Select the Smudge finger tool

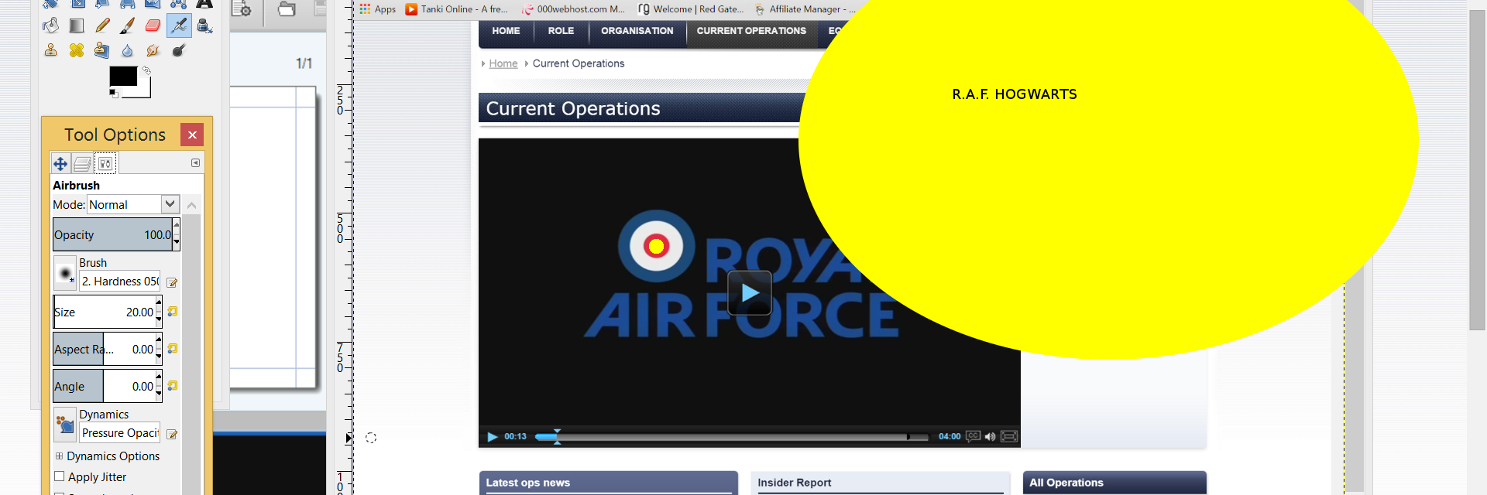(153, 50)
